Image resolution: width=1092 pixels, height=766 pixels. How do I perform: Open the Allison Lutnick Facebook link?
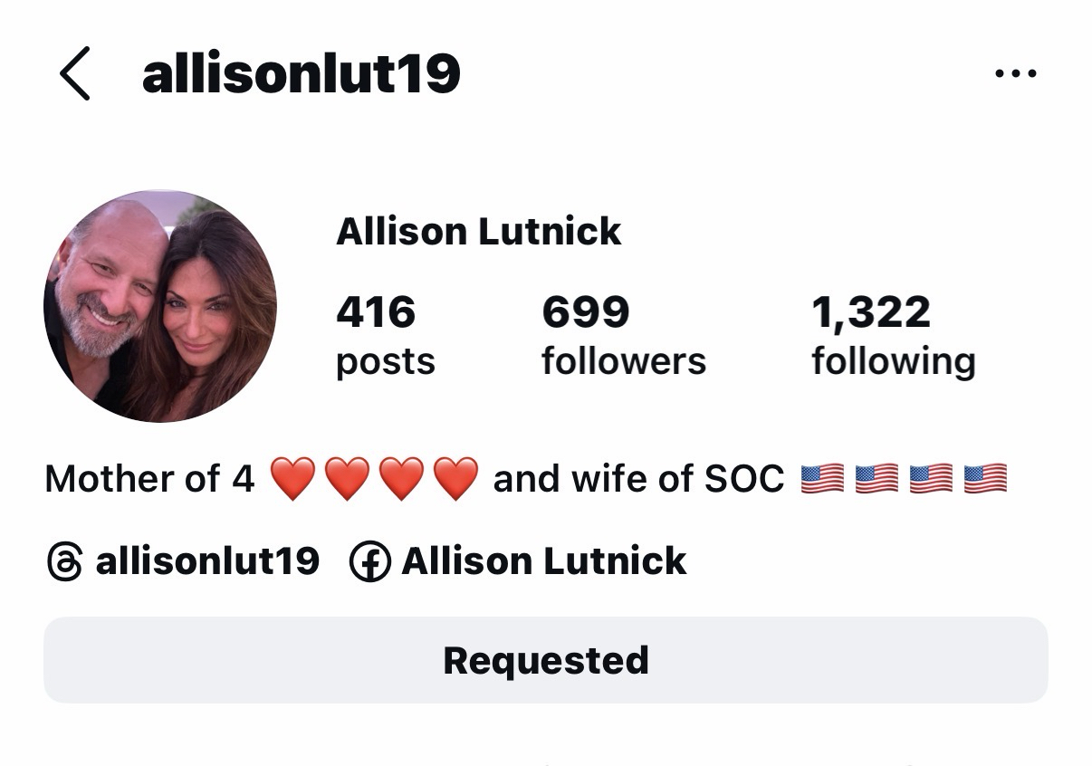click(x=543, y=561)
